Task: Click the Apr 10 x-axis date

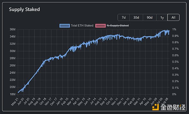Action: pyautogui.click(x=142, y=102)
